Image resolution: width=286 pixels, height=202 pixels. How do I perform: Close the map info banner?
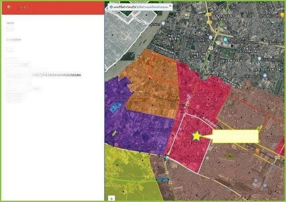tap(170, 7)
